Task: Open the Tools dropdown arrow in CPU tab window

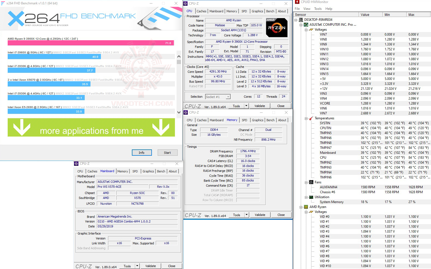Action: tap(246, 106)
